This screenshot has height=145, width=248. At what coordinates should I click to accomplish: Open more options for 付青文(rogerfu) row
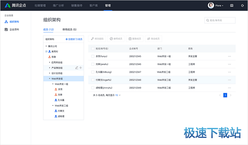[229, 80]
